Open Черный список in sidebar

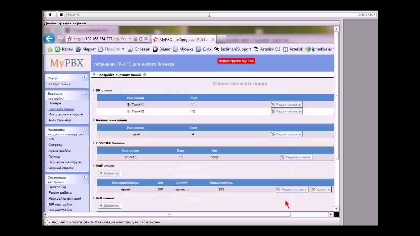tap(61, 168)
